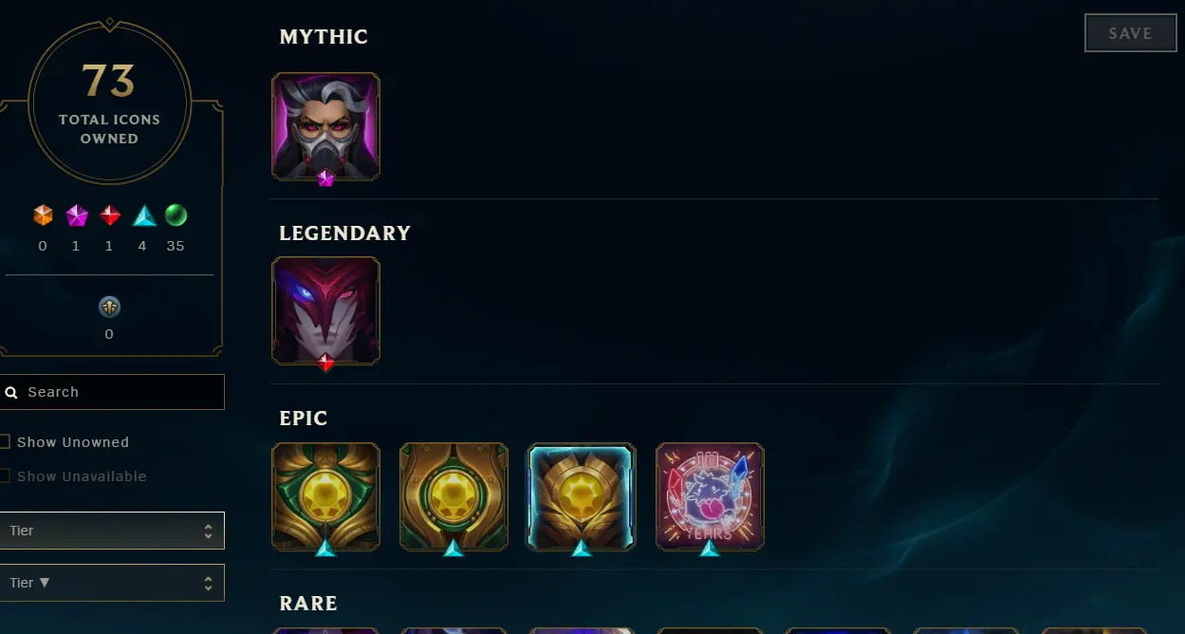Image resolution: width=1185 pixels, height=634 pixels.
Task: Click the 73 Total Icons Owned circle
Action: (110, 101)
